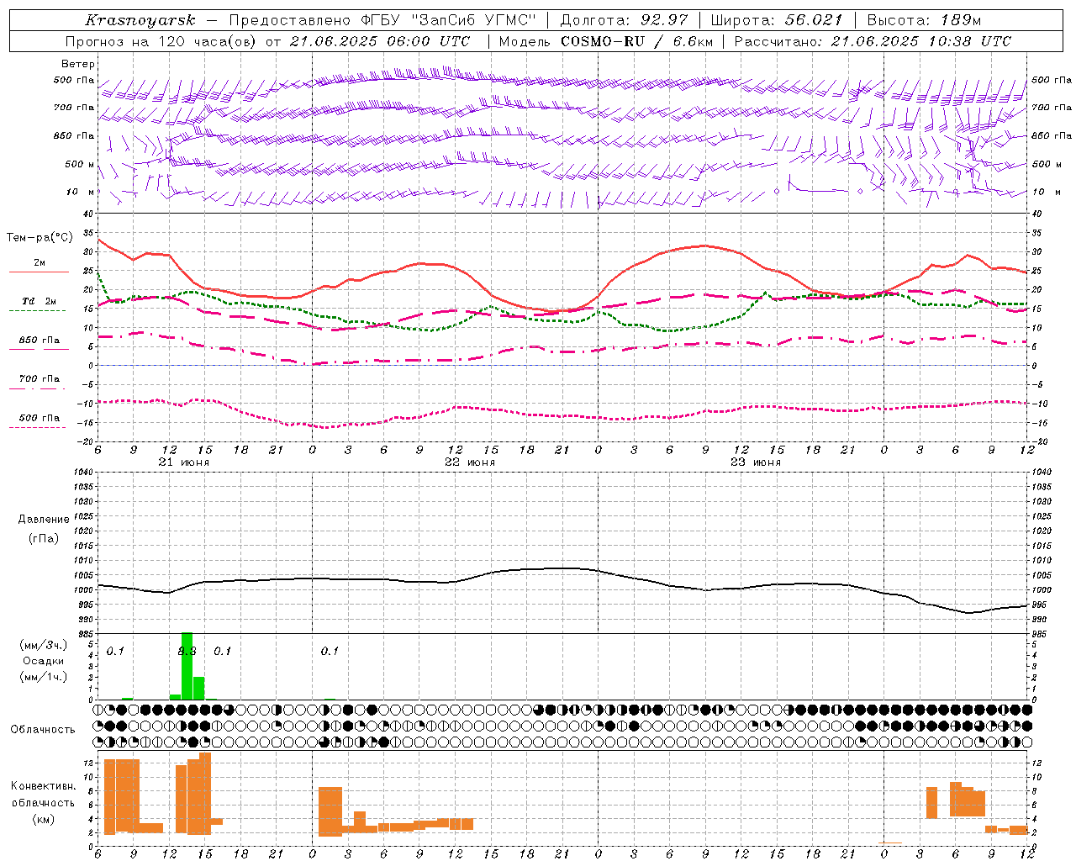Click the '(гПа)' unit under Давление

tap(44, 539)
